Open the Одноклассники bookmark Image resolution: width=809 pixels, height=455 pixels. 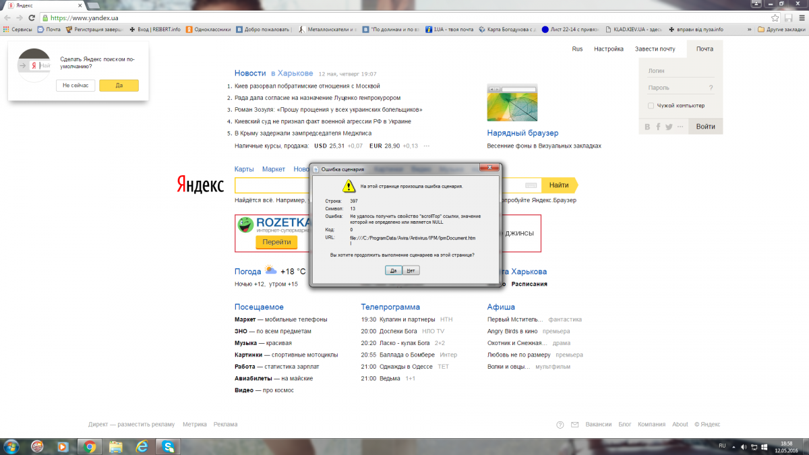point(209,30)
